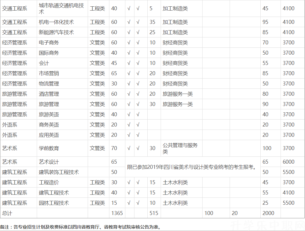Click the 学前教育 cell
Screen dimensions: 305x231
(x=62, y=148)
